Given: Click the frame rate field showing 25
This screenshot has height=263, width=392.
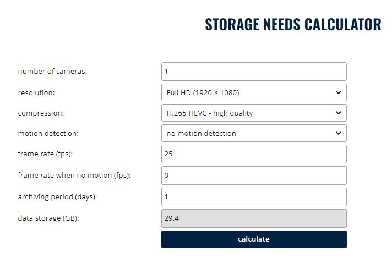Looking at the screenshot, I should [x=254, y=154].
